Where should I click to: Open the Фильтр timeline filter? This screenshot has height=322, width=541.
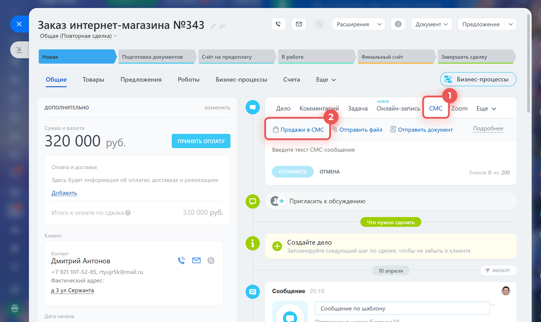[498, 270]
